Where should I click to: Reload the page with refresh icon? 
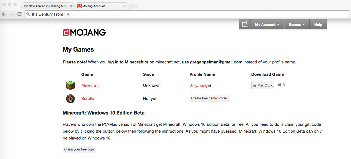click(x=19, y=14)
